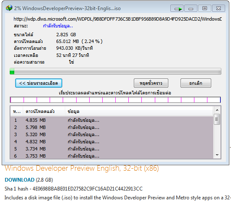The height and width of the screenshot is (204, 231).
Task: Click the resume capability value ใช่
Action: click(x=72, y=62)
